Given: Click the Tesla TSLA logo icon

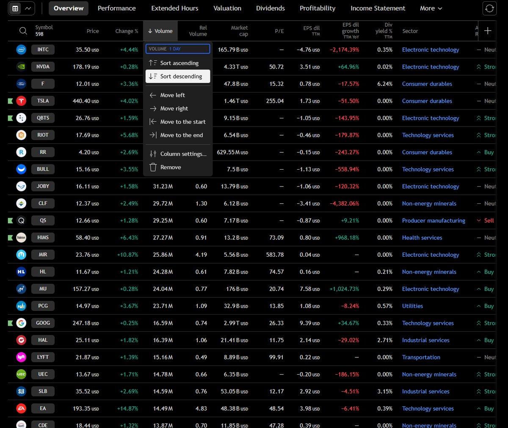Looking at the screenshot, I should click(x=21, y=101).
